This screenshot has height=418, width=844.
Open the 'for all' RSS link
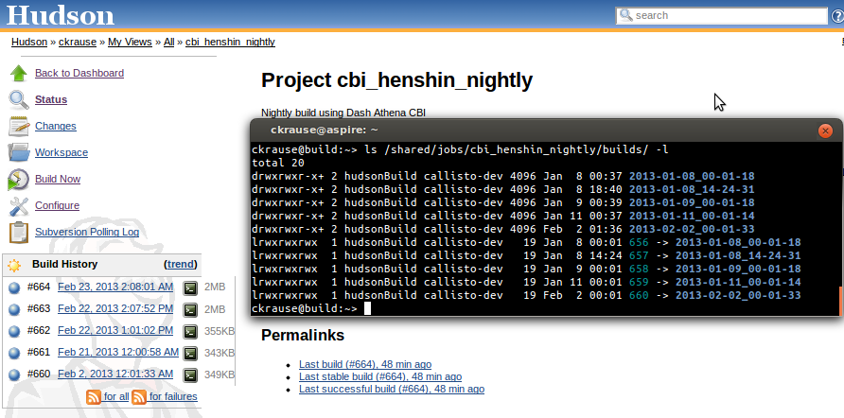(x=116, y=396)
